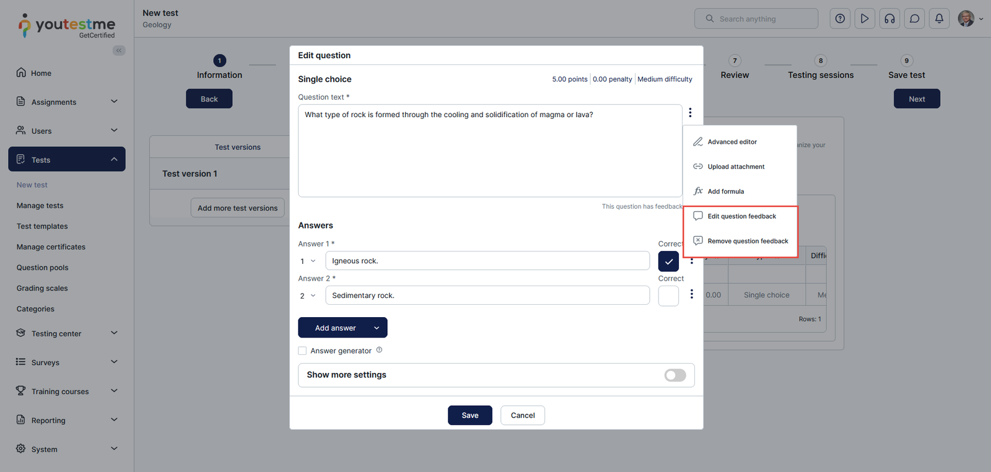Uncheck Igneous rock correct checkbox
991x472 pixels.
(668, 261)
